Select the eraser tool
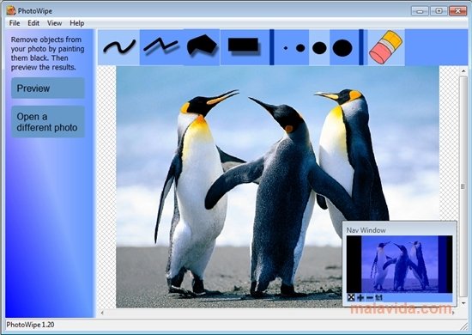 pyautogui.click(x=386, y=47)
